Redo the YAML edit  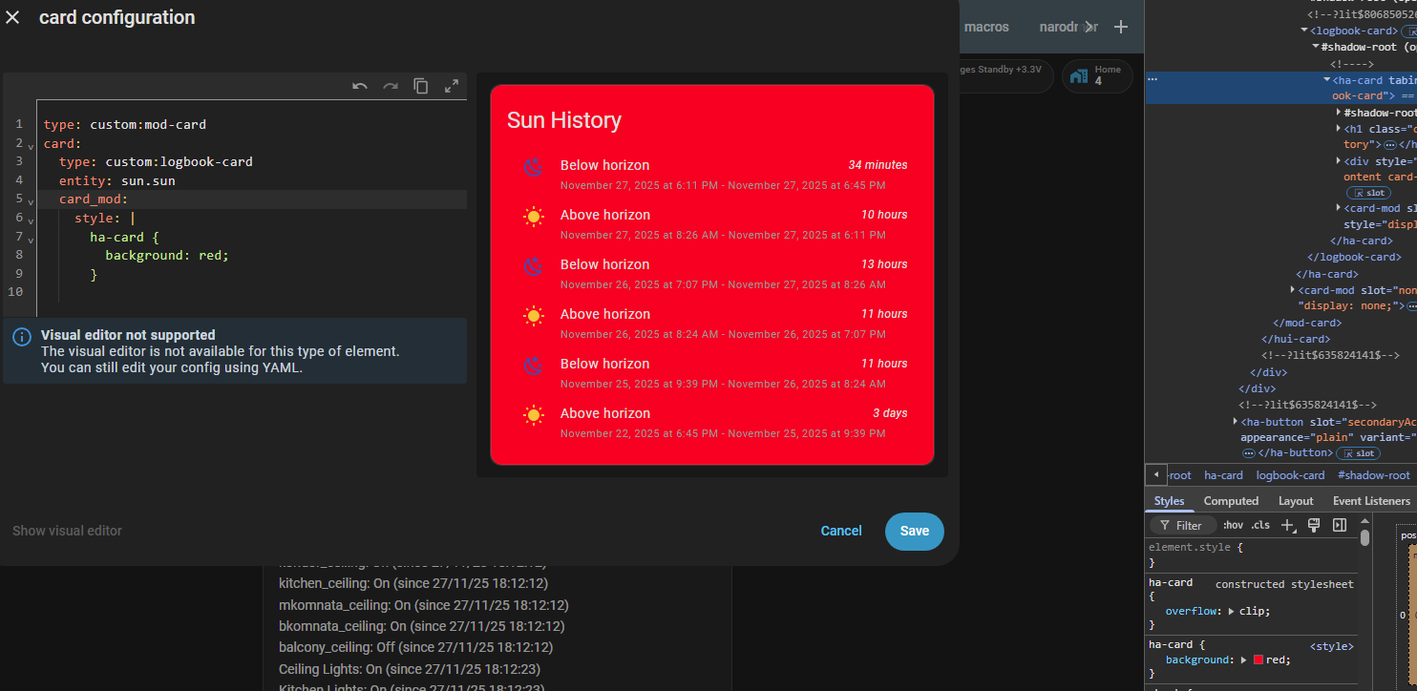391,86
